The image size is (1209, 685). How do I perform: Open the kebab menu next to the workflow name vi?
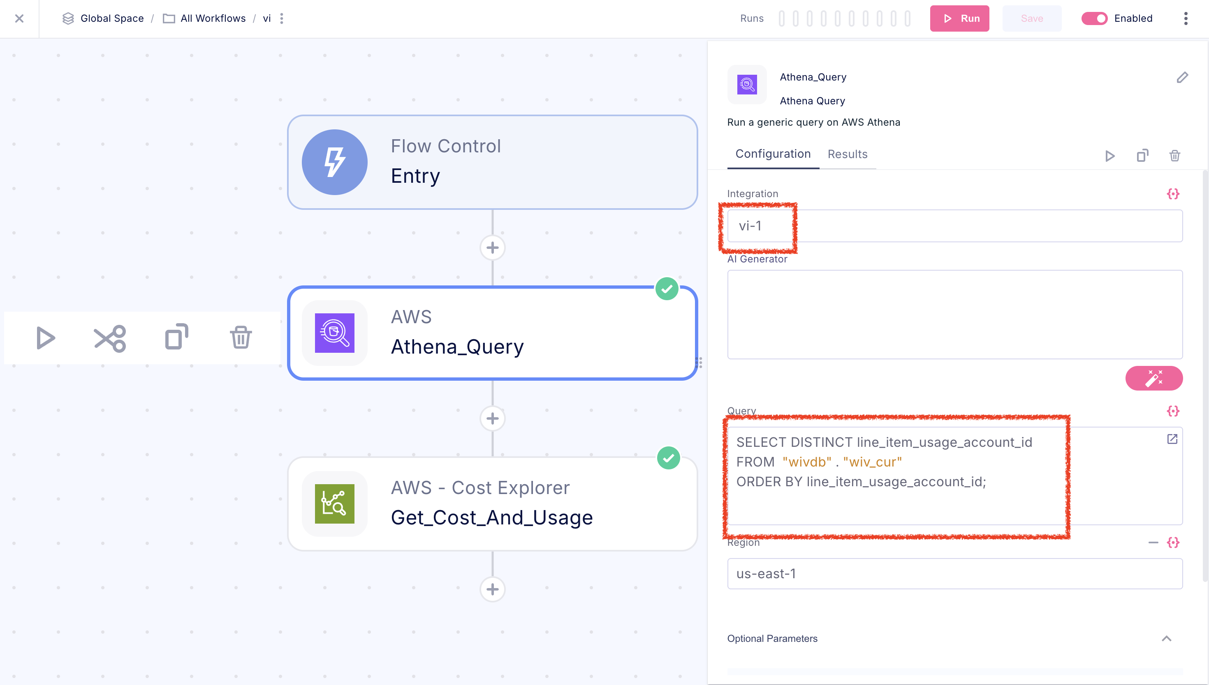tap(282, 18)
